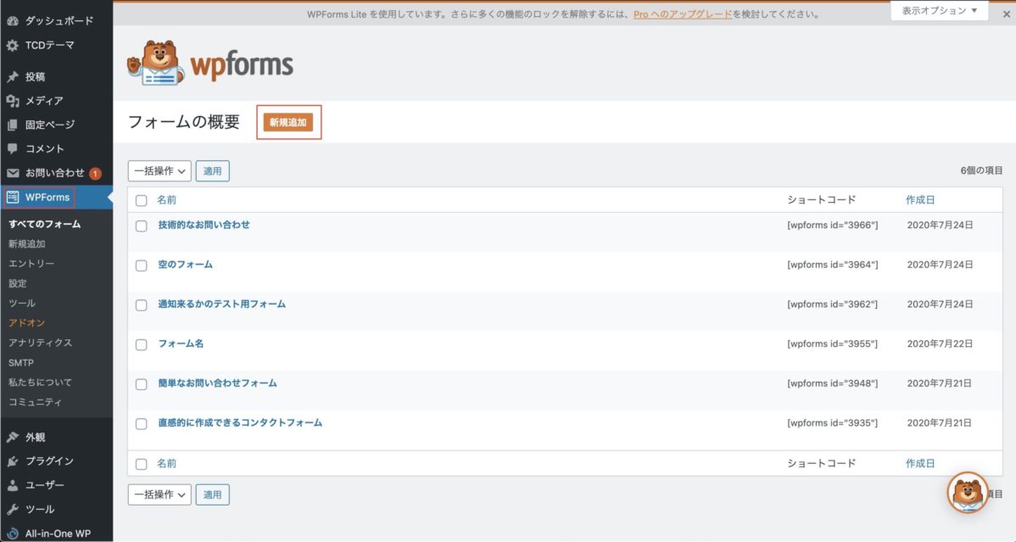The width and height of the screenshot is (1016, 542).
Task: Click the speech bubble icon beside コメント
Action: (x=13, y=148)
